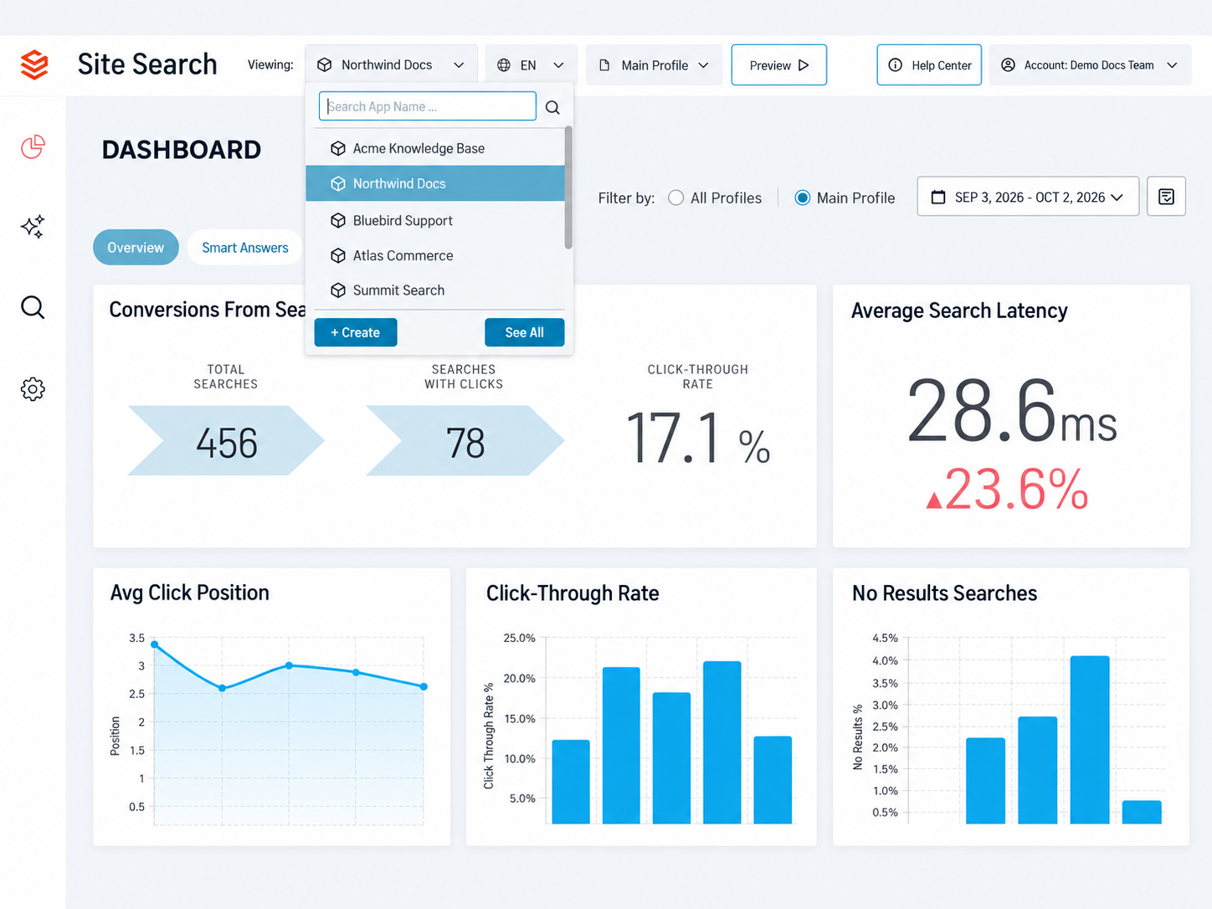Image resolution: width=1212 pixels, height=909 pixels.
Task: Switch to the Smart Answers tab
Action: point(245,248)
